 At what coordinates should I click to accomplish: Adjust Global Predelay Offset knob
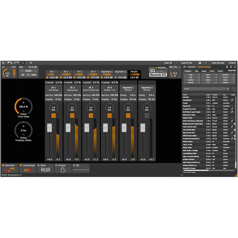(23, 131)
